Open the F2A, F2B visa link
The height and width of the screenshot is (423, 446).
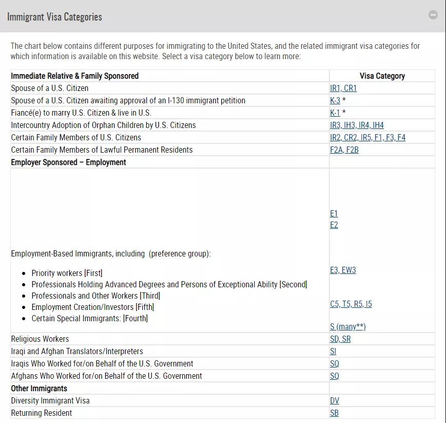tap(344, 150)
